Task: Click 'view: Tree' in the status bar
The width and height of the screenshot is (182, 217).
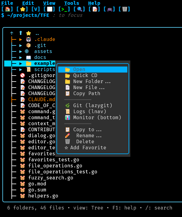Action: pos(88,208)
